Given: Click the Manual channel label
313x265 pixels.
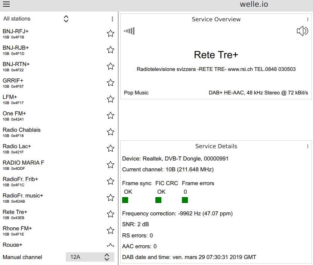Looking at the screenshot, I should click(22, 257).
